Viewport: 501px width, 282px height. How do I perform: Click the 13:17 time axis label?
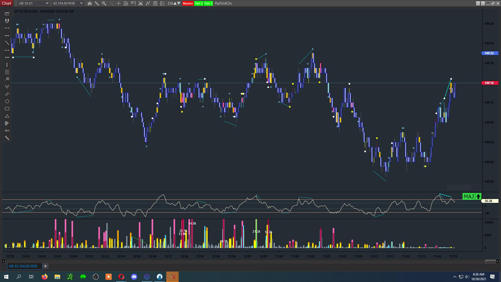pos(390,256)
